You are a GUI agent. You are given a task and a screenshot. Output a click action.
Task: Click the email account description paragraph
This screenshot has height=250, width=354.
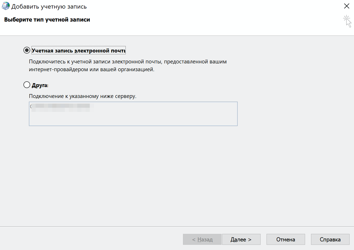pos(128,65)
